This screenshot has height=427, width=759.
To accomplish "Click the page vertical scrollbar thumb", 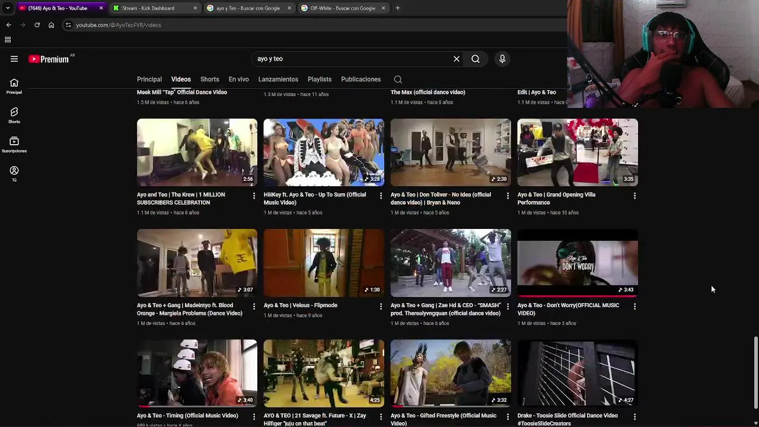I will pyautogui.click(x=755, y=372).
